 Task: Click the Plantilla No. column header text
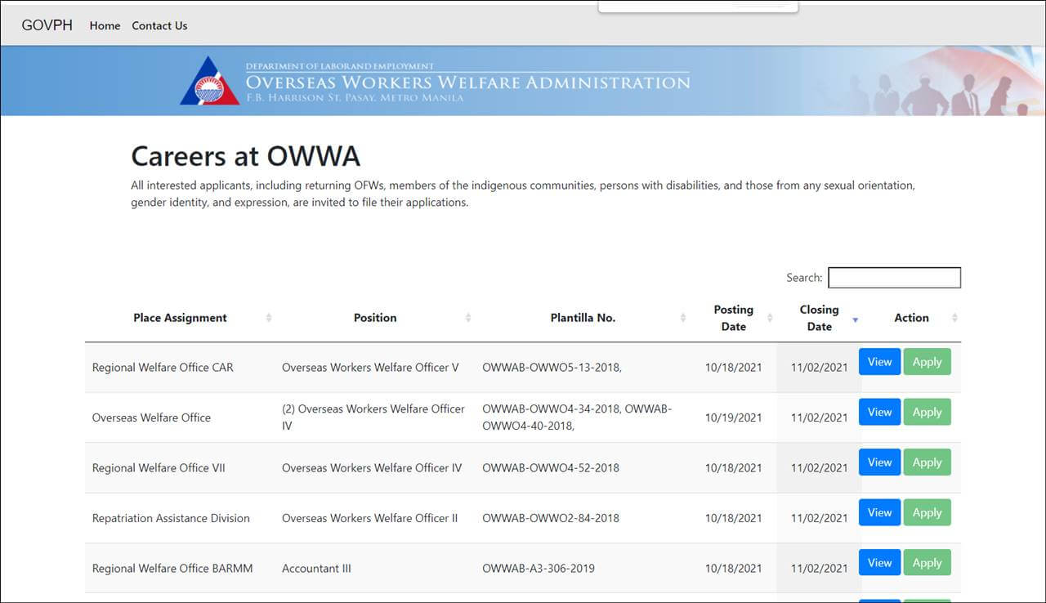583,318
